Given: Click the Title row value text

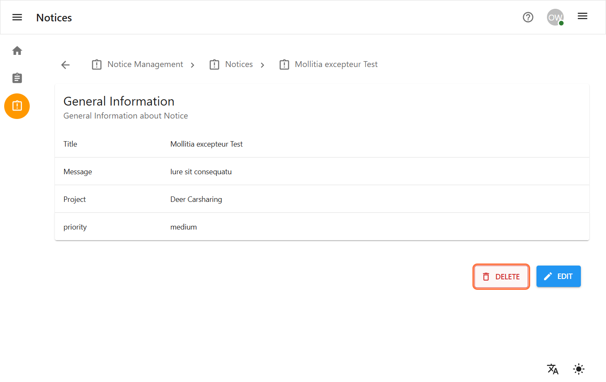Looking at the screenshot, I should tap(206, 144).
